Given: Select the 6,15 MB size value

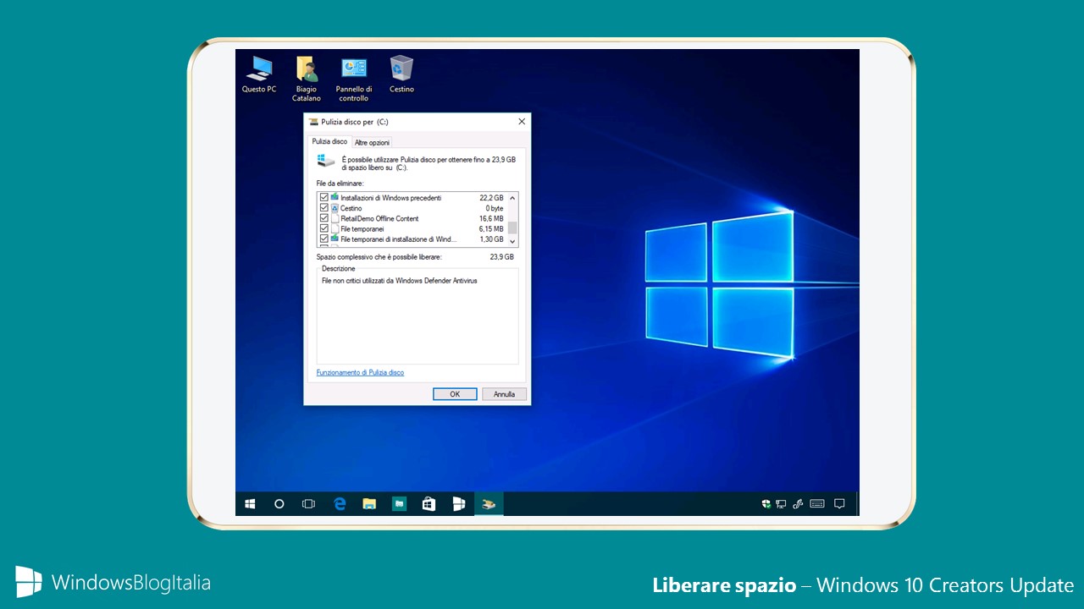Looking at the screenshot, I should 491,228.
